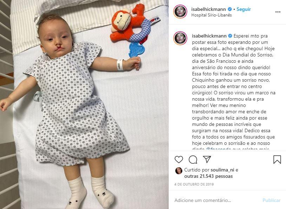Follow the account with Seguir
Screen dimensions: 286x209
(243, 9)
